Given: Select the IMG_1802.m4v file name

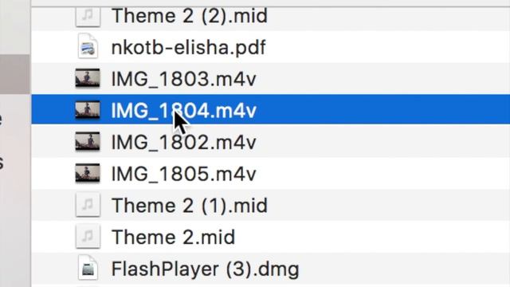Looking at the screenshot, I should (184, 142).
